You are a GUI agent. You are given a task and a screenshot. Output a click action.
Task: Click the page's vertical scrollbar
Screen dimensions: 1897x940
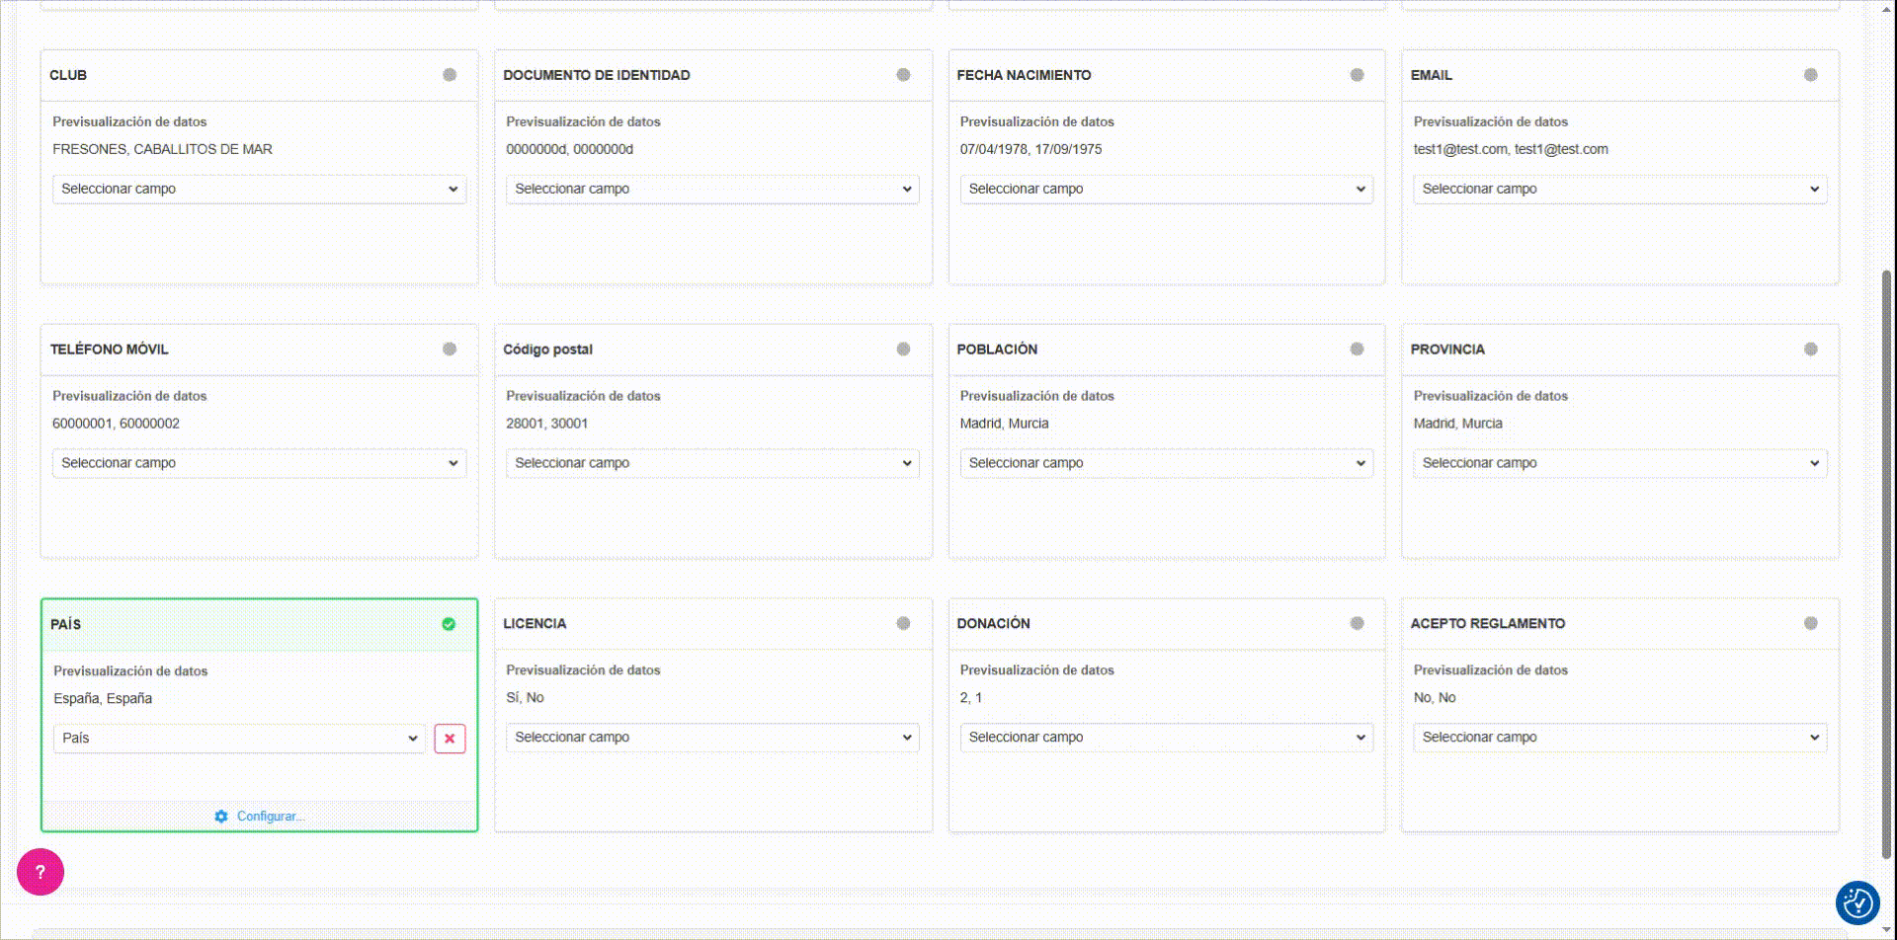coord(1886,563)
